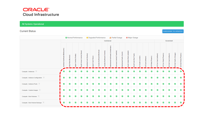203x116 pixels.
Task: Click Compute - Instances status for Australia Southeast (Melbourne)
Action: coord(64,71)
